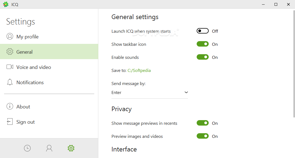
Task: Click the Sign out door icon
Action: click(x=10, y=121)
